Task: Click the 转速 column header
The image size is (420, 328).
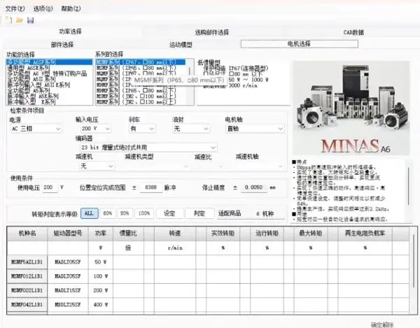Action: click(175, 234)
